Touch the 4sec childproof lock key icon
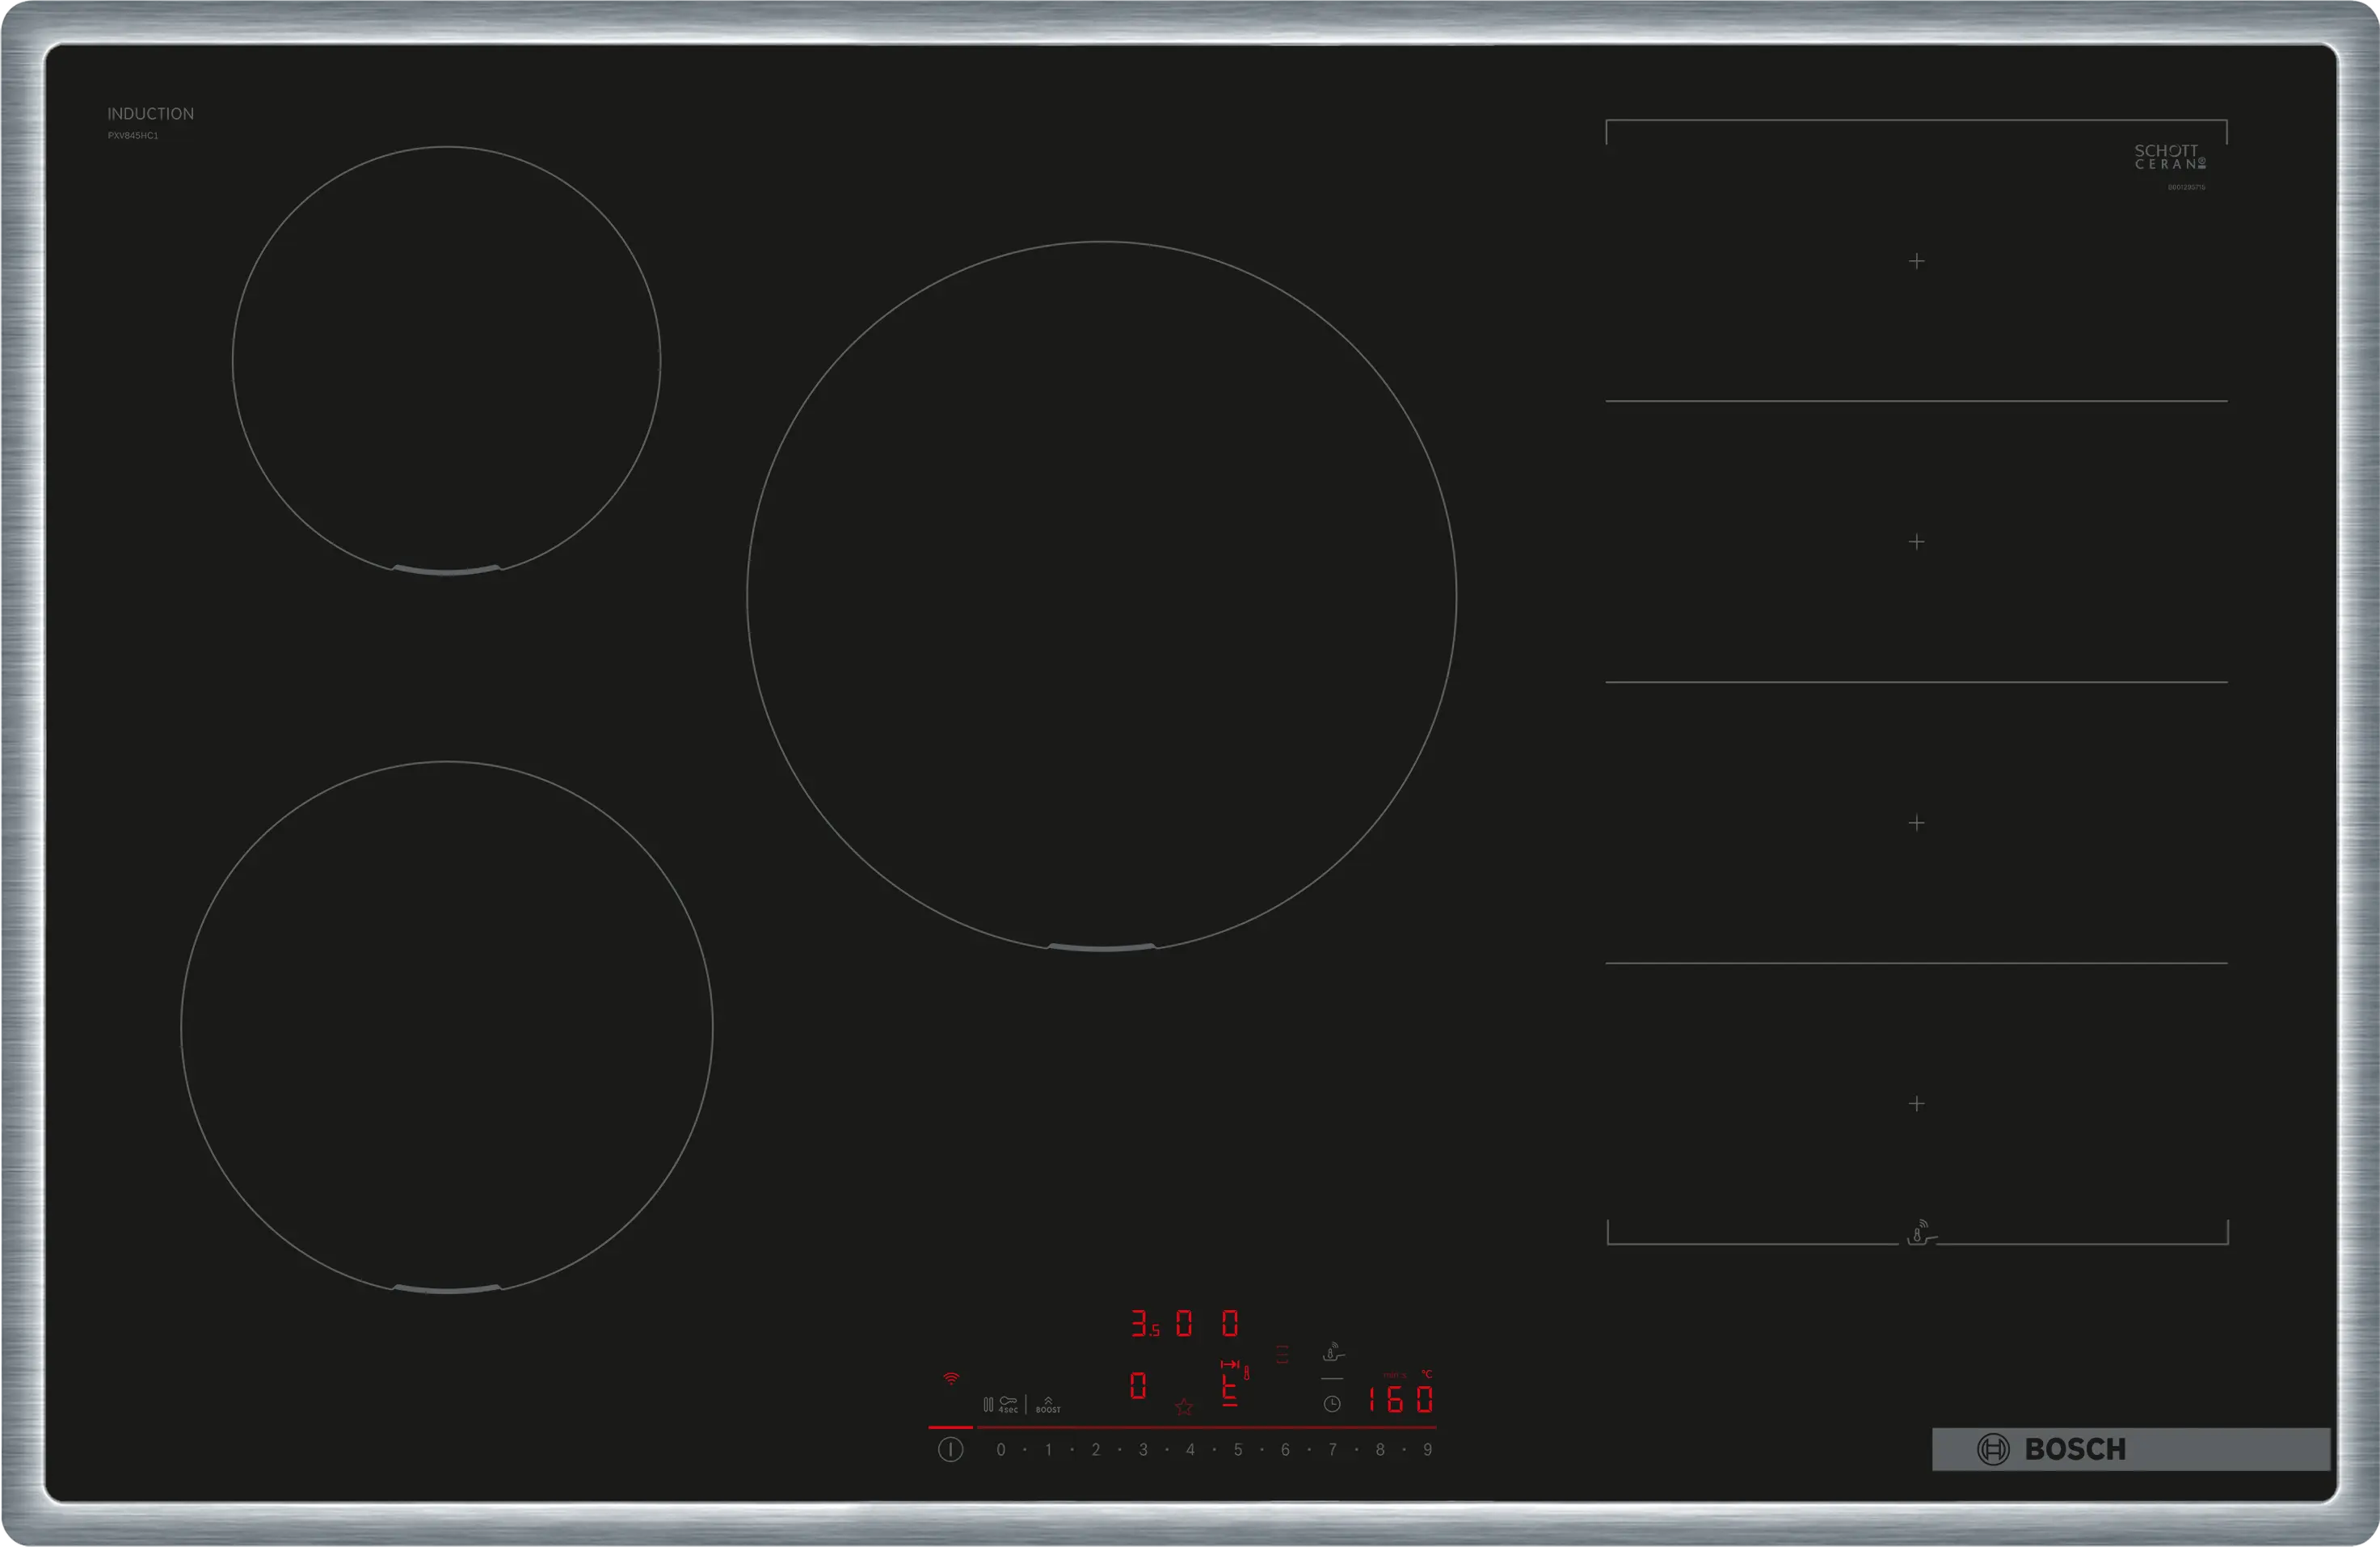Image resolution: width=2380 pixels, height=1547 pixels. click(x=1008, y=1404)
